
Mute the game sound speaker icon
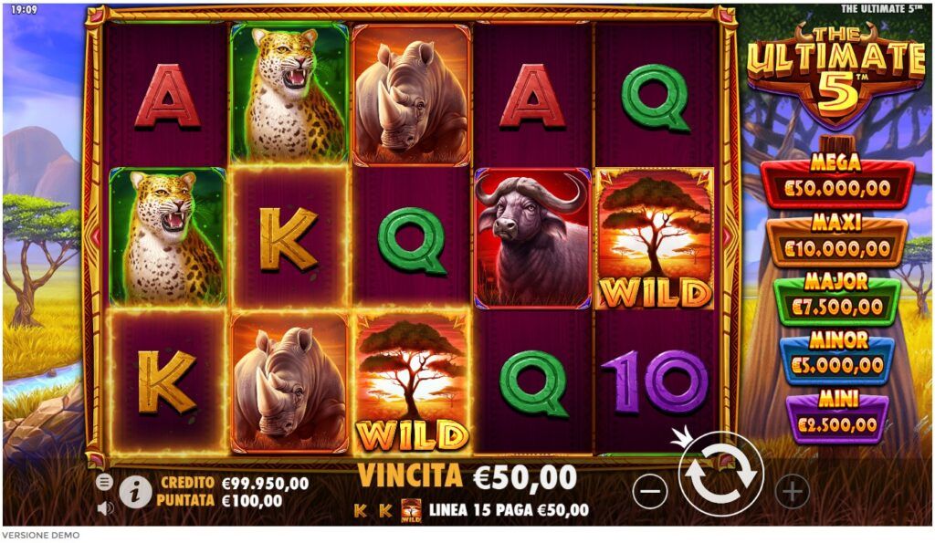pos(105,507)
